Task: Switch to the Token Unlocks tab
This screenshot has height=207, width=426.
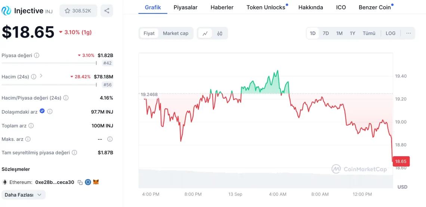Action: tap(266, 7)
